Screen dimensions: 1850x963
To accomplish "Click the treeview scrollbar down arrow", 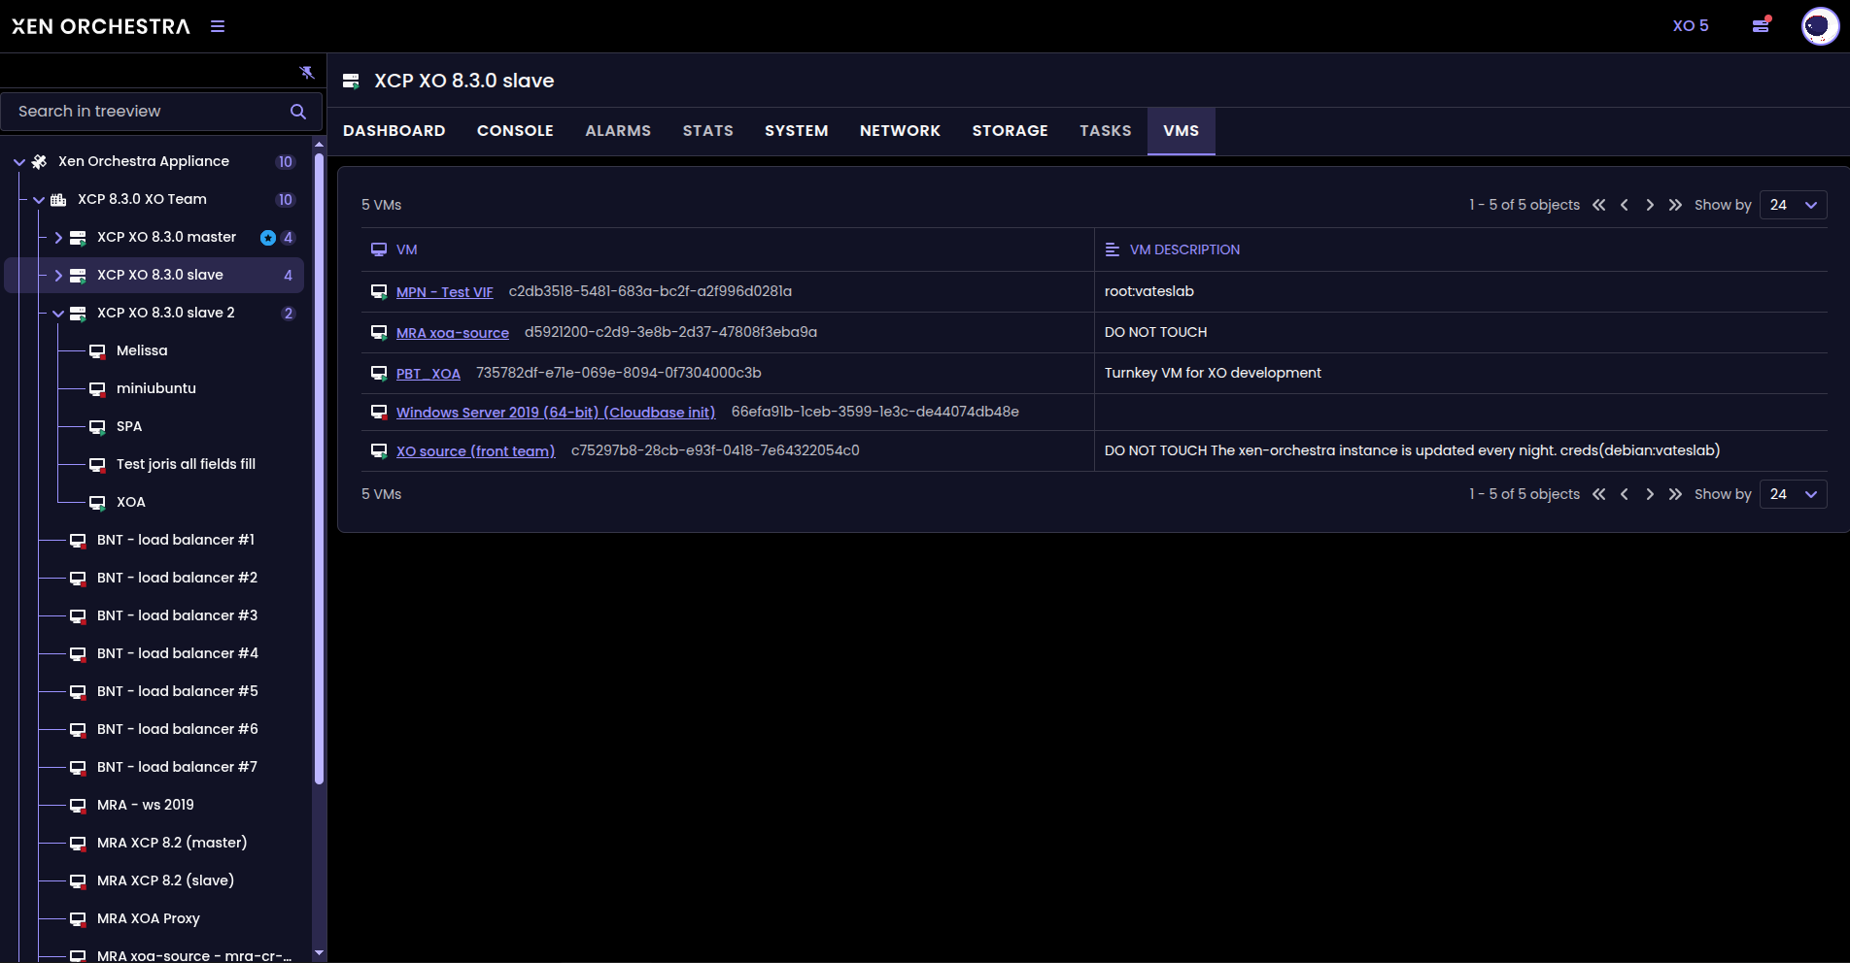I will (x=319, y=953).
